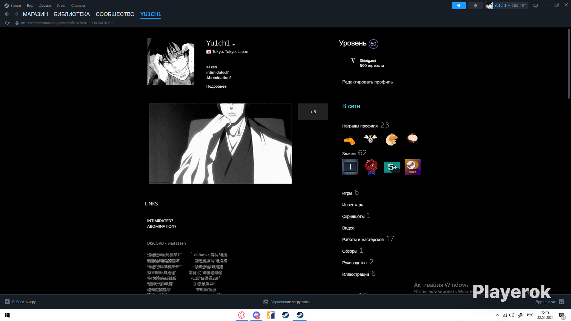Go to the СООБЩЕСТВО tab
This screenshot has height=321, width=571.
coord(115,14)
